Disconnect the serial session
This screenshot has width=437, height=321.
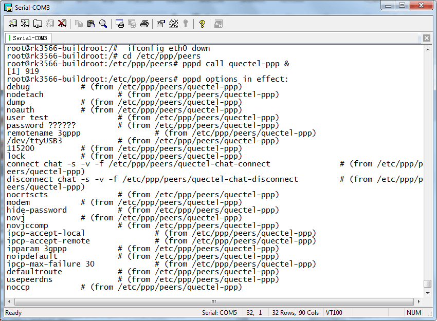coord(62,23)
